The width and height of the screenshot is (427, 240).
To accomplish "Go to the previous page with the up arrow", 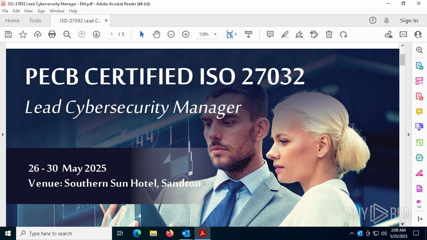I will 82,34.
